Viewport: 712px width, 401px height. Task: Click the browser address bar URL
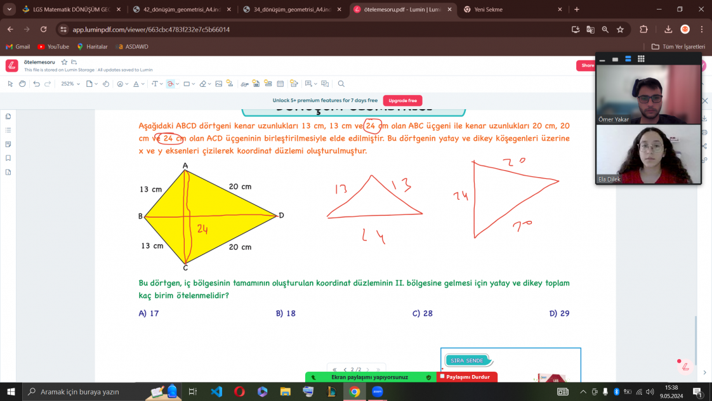(x=151, y=29)
